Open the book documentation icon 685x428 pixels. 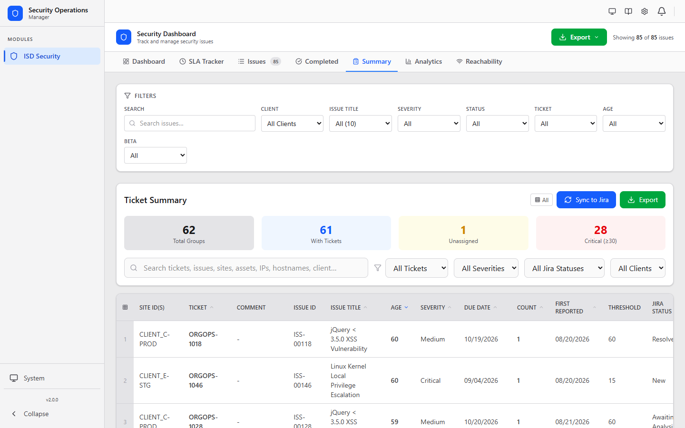(628, 11)
